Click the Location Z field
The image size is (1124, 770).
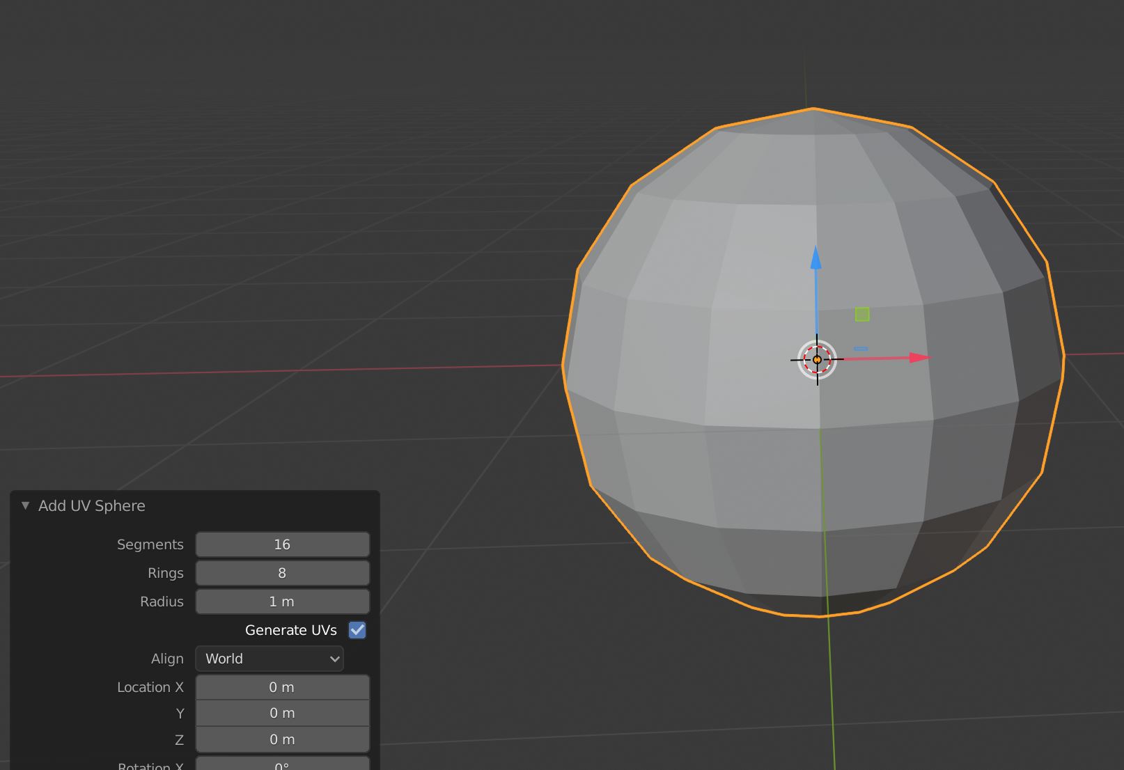pyautogui.click(x=282, y=739)
